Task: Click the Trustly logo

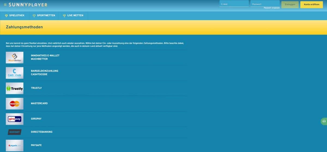Action: (15, 88)
